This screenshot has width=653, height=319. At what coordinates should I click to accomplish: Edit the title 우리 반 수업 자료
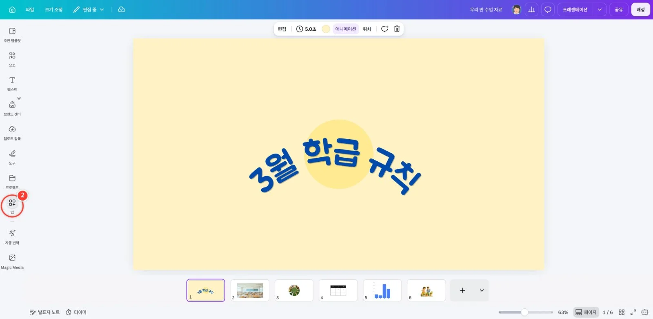coord(486,9)
